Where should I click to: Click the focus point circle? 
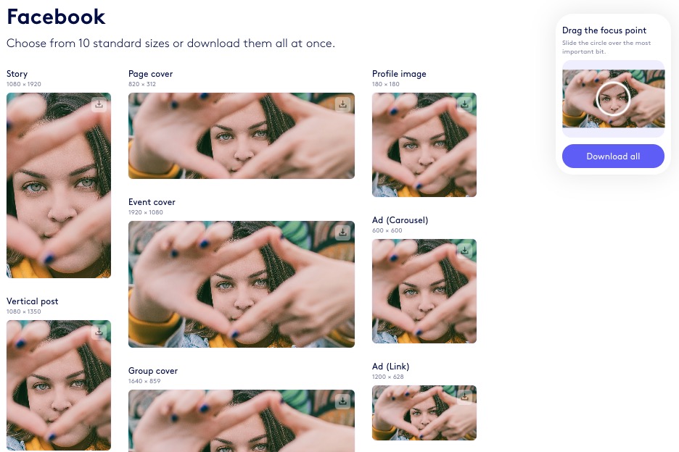pyautogui.click(x=613, y=99)
